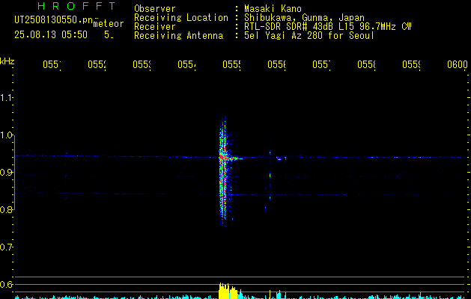Click the 1.1 kHz frequency axis label
This screenshot has height=299, width=471.
click(x=6, y=97)
